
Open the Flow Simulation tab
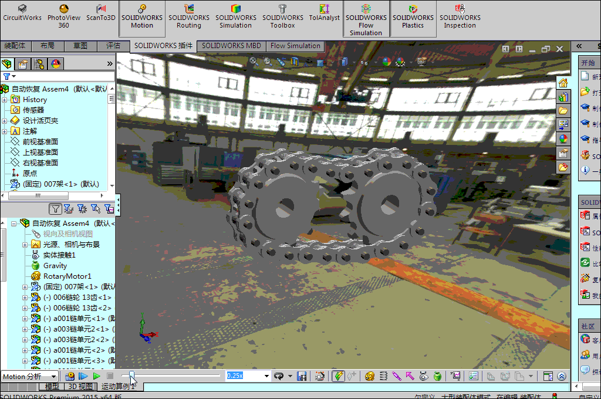296,46
